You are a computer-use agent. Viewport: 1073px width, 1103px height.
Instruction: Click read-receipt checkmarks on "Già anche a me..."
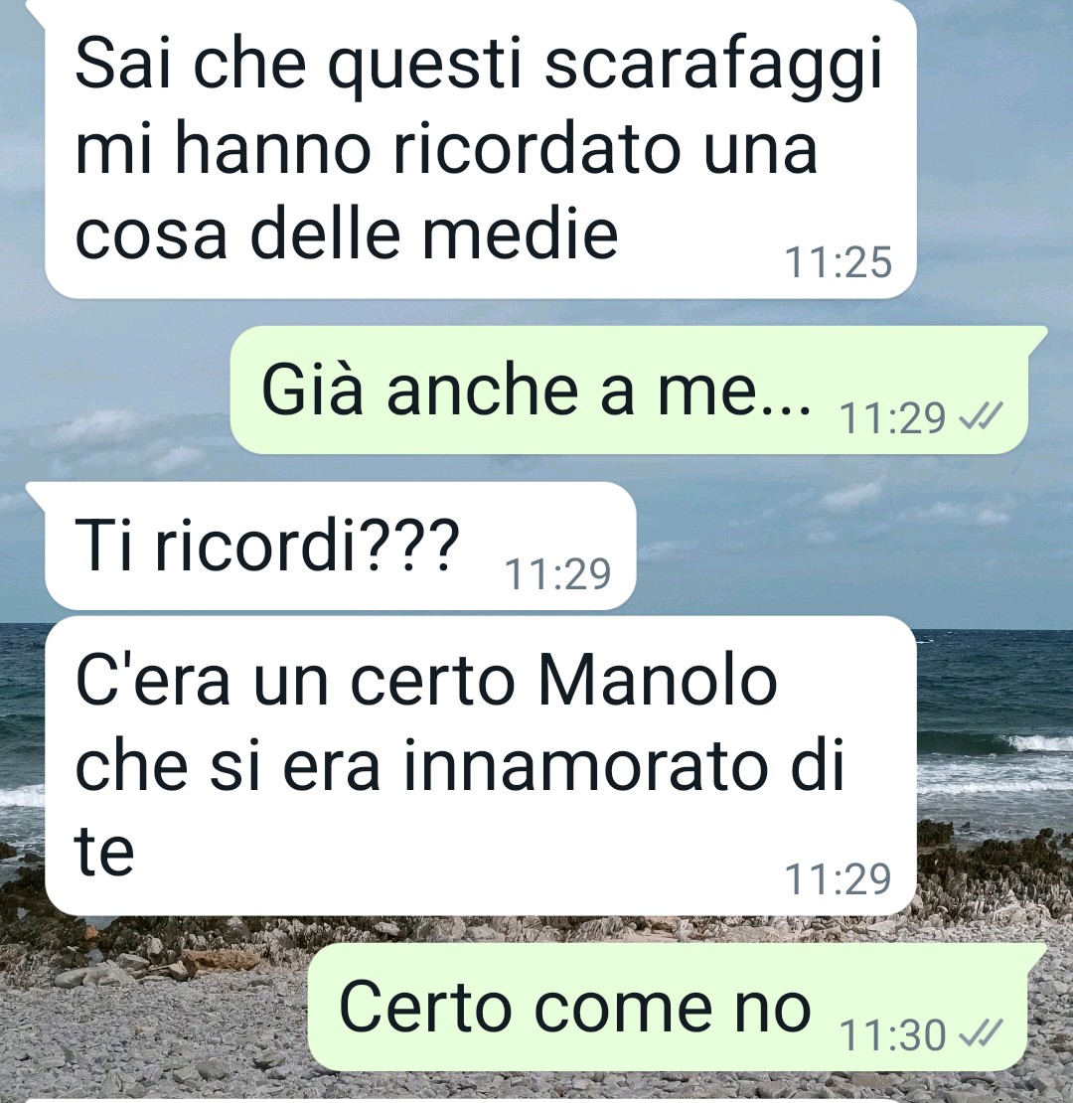981,417
